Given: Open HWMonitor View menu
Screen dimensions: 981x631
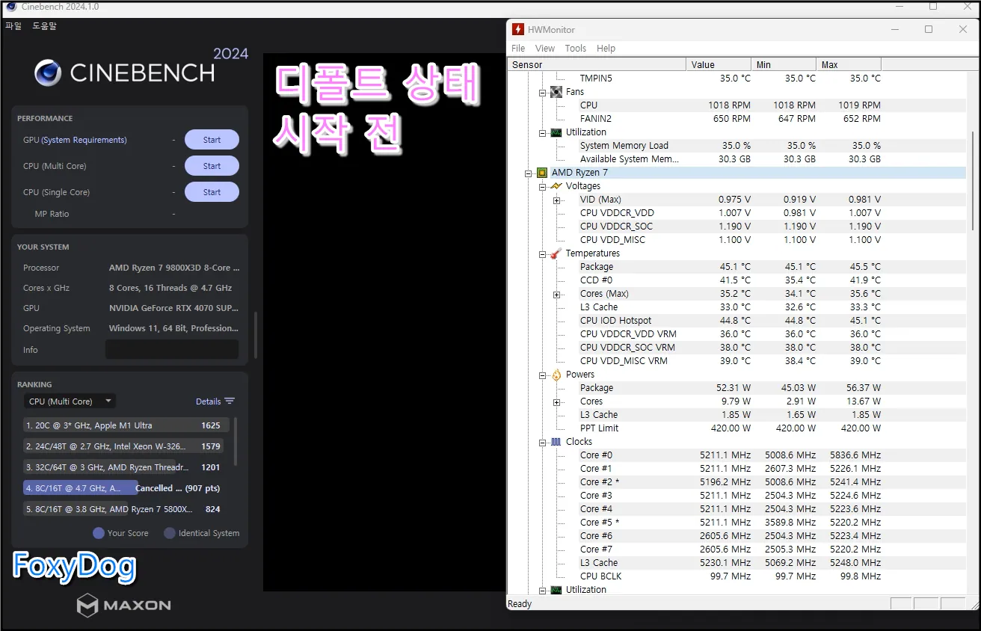Looking at the screenshot, I should pyautogui.click(x=545, y=49).
